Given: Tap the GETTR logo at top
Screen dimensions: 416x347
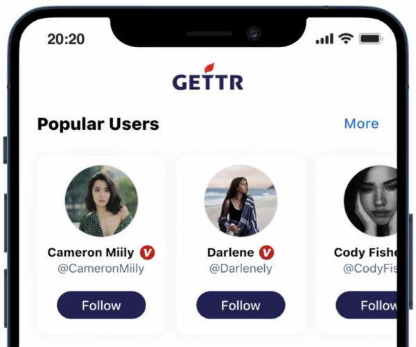Looking at the screenshot, I should click(x=208, y=77).
